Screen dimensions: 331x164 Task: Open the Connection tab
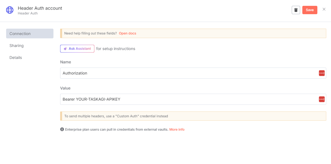click(20, 33)
